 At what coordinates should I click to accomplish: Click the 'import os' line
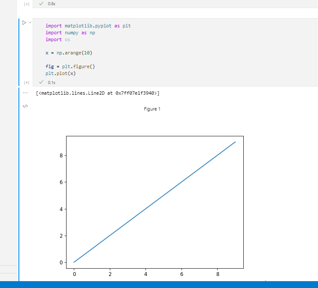pos(58,39)
